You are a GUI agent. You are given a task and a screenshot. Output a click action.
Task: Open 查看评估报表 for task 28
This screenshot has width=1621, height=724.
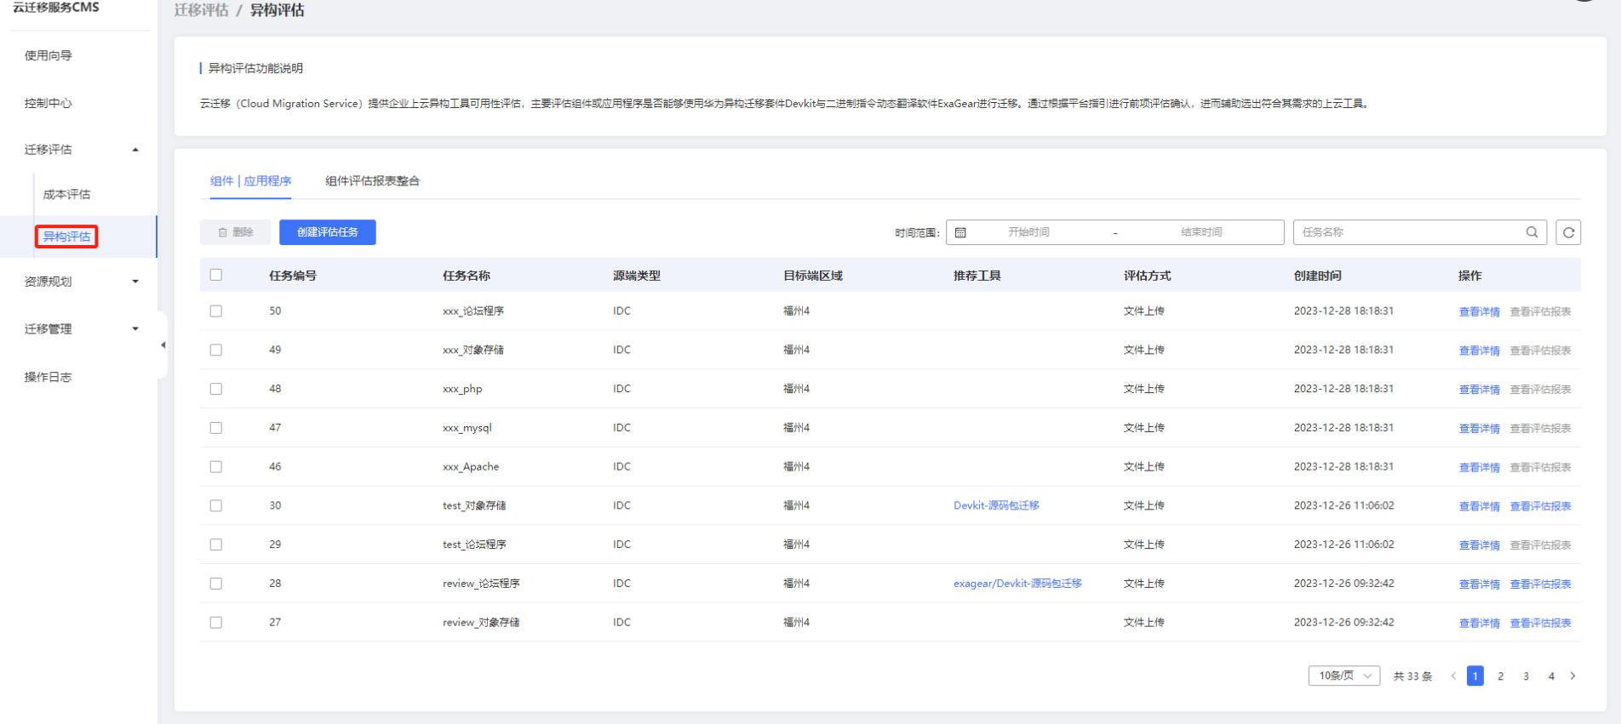(x=1540, y=584)
